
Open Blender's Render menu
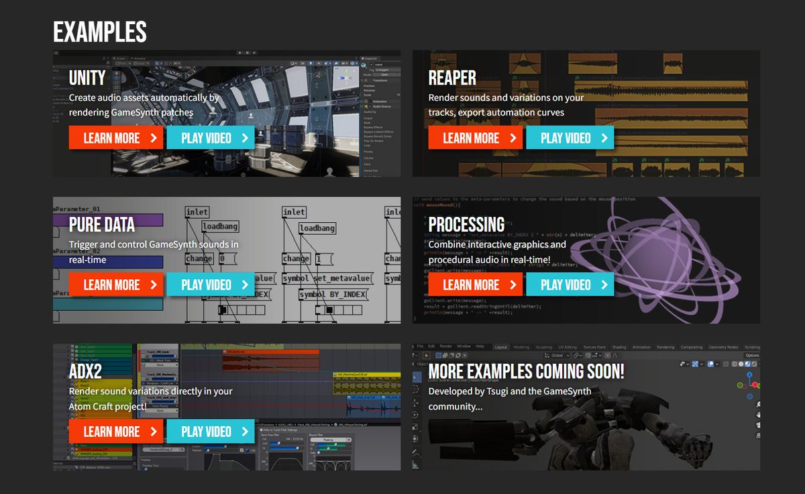(x=447, y=345)
